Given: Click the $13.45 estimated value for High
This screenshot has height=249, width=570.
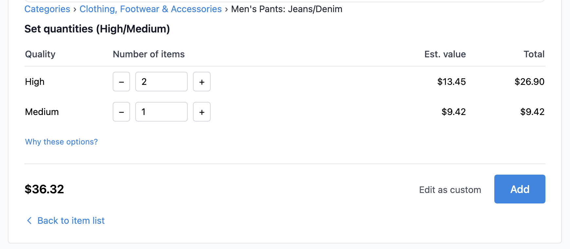Looking at the screenshot, I should click(x=451, y=82).
